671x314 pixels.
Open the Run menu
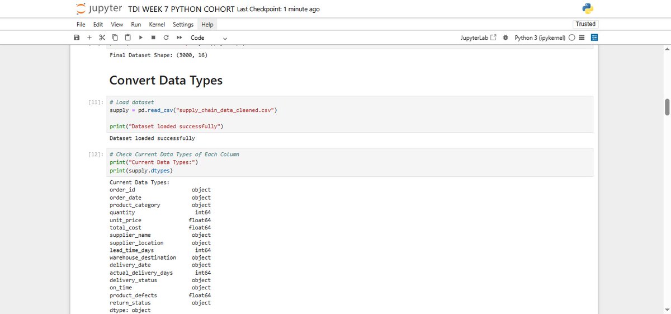[136, 25]
